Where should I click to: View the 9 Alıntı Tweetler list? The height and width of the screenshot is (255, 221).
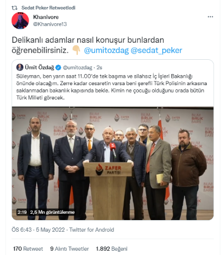click(69, 249)
